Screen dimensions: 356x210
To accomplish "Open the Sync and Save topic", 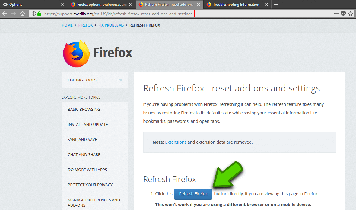I will coord(82,139).
